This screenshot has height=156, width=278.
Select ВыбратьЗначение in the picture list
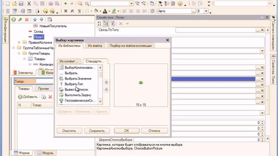point(78,78)
